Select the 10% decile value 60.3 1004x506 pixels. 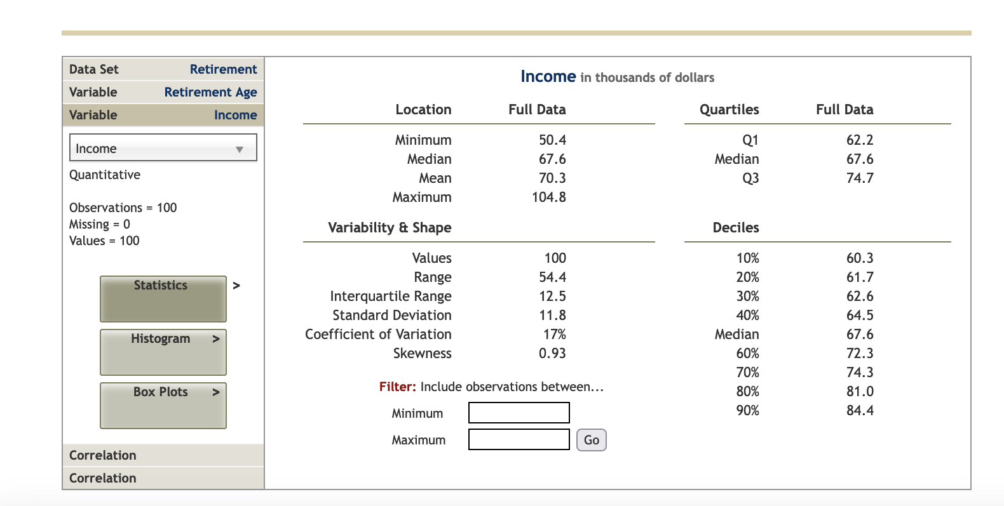[860, 258]
